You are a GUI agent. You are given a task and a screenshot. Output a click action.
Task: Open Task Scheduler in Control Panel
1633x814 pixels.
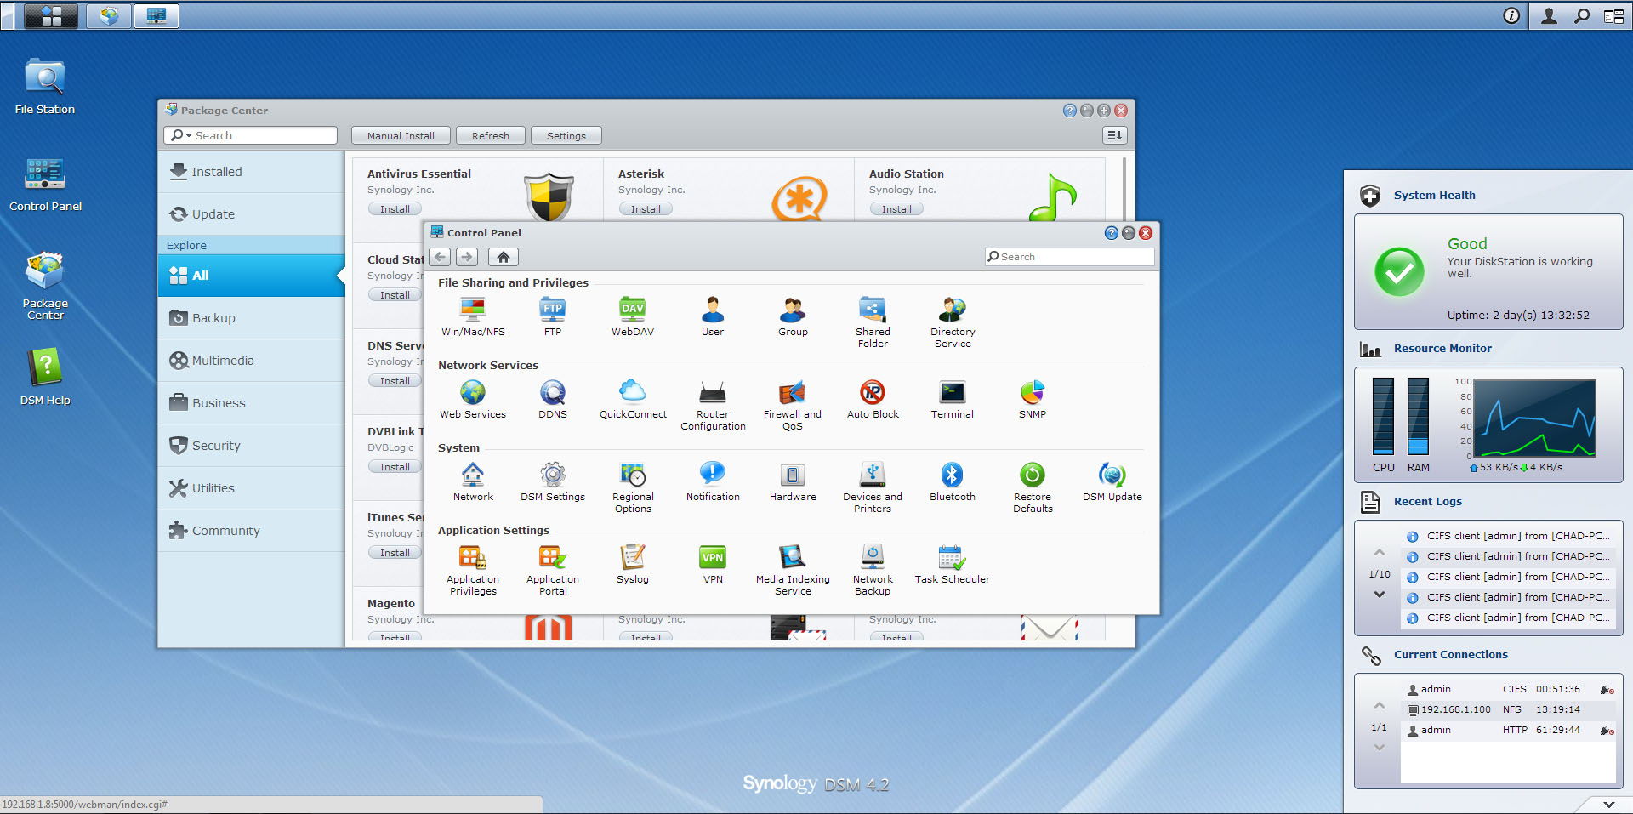(952, 559)
